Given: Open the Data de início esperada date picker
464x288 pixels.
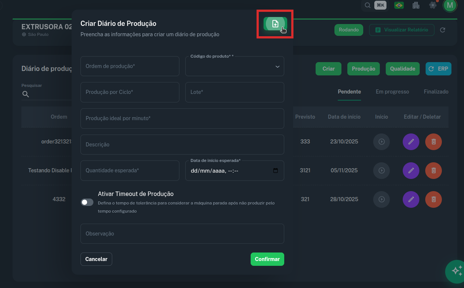Looking at the screenshot, I should [275, 170].
